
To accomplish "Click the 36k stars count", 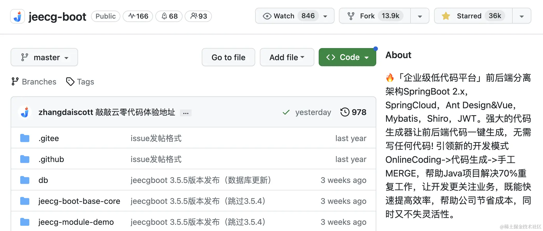I will (495, 16).
